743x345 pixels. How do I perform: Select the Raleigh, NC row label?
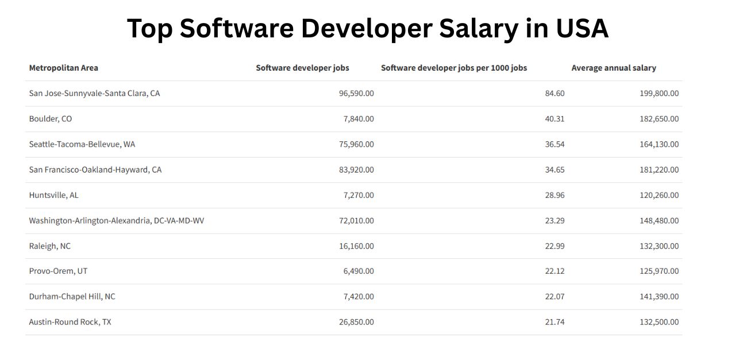[x=50, y=246]
